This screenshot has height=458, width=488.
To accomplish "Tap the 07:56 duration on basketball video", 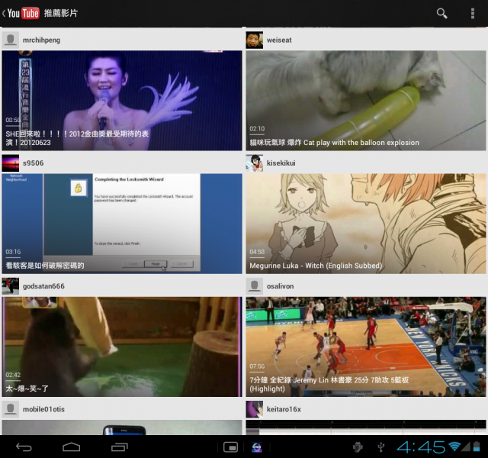I will click(x=257, y=366).
